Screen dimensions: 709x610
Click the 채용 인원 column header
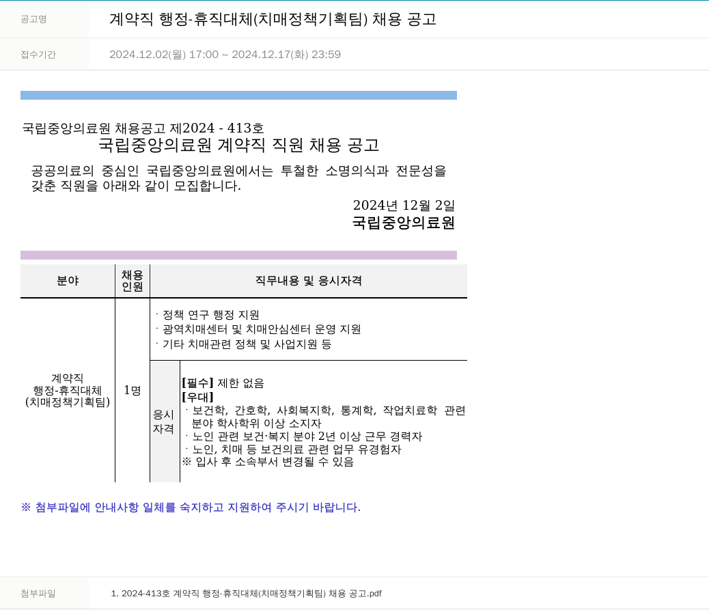(133, 281)
